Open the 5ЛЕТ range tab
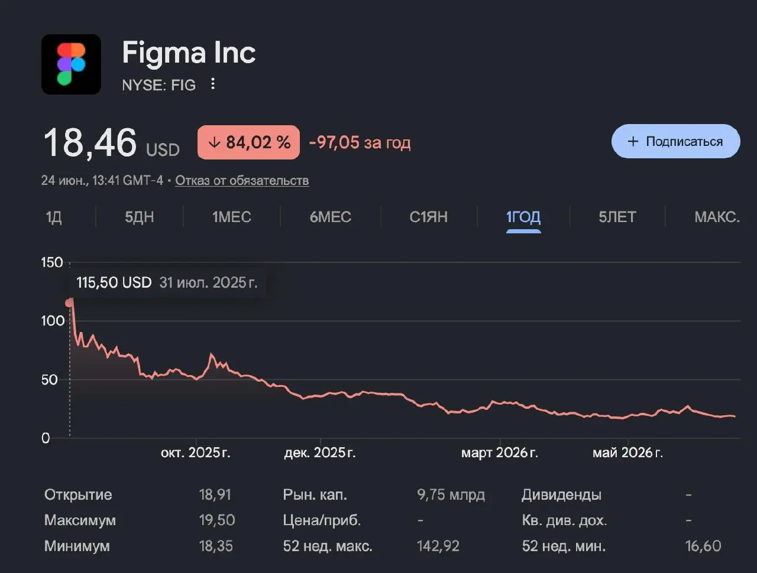This screenshot has height=573, width=757. pyautogui.click(x=617, y=217)
